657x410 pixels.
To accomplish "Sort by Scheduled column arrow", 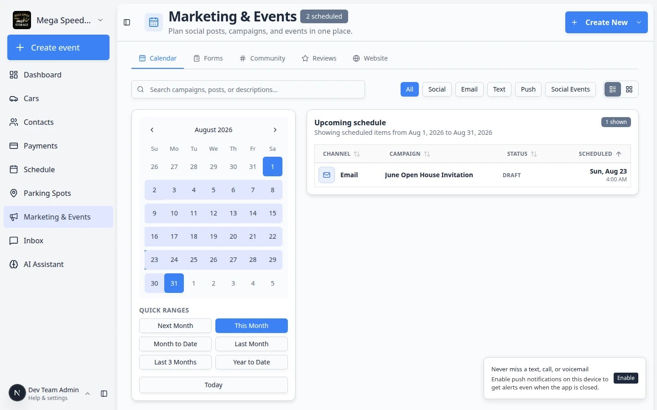I will pyautogui.click(x=619, y=154).
